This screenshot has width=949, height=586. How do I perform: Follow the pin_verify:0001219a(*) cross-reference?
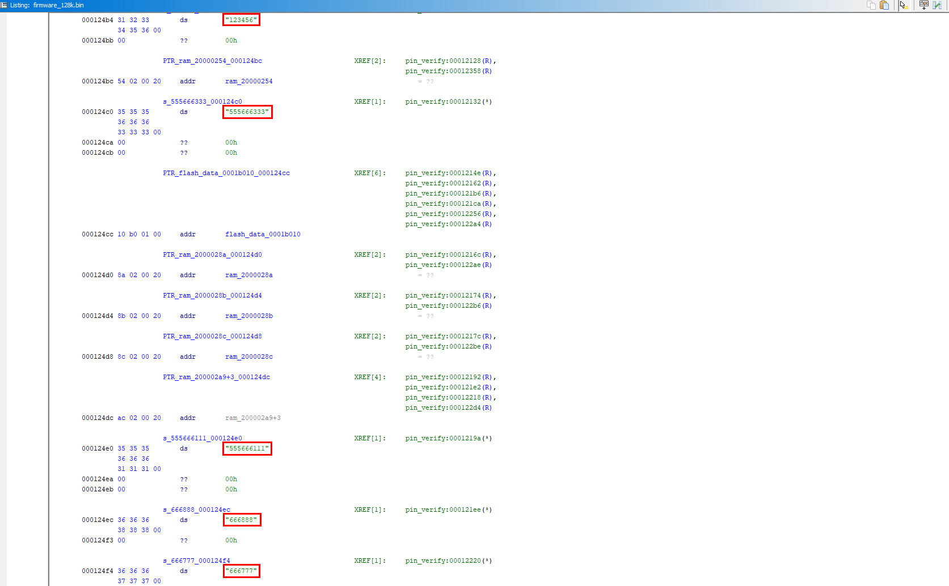click(448, 439)
